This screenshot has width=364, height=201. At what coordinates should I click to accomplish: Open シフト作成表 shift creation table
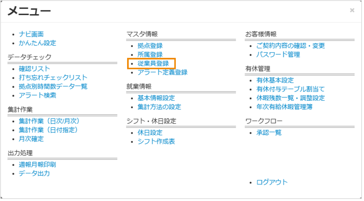click(156, 141)
